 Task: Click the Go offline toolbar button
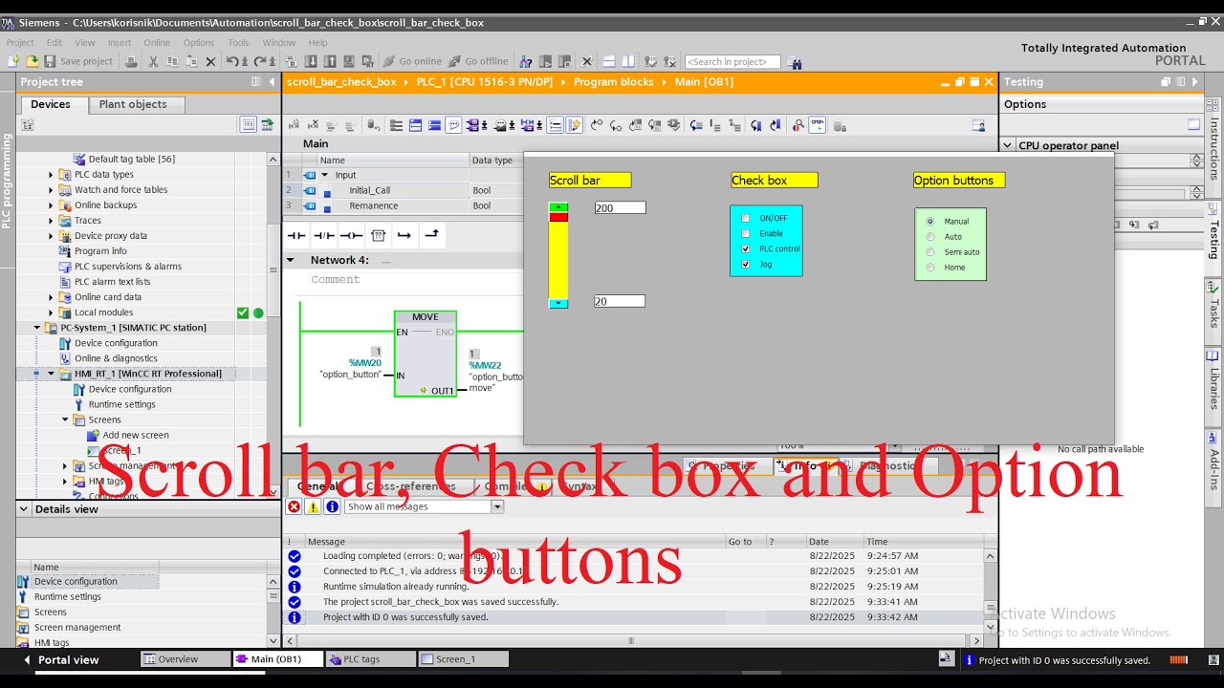pyautogui.click(x=478, y=61)
